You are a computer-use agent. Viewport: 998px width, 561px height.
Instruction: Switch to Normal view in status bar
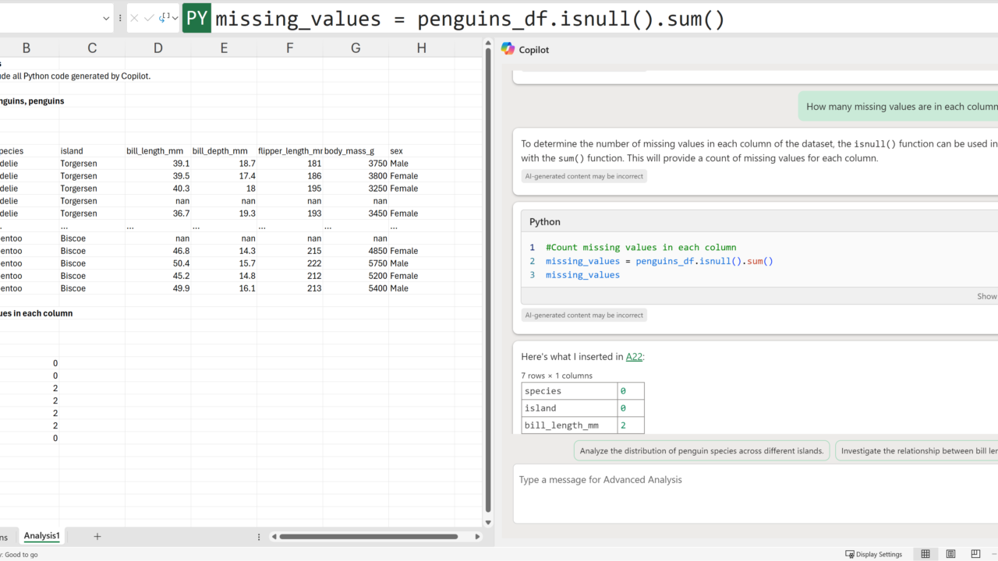tap(925, 554)
